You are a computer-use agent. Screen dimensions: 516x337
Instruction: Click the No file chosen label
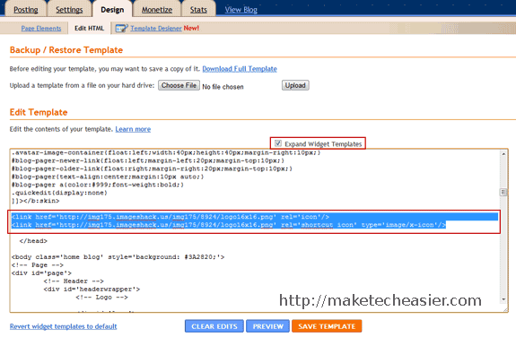223,87
